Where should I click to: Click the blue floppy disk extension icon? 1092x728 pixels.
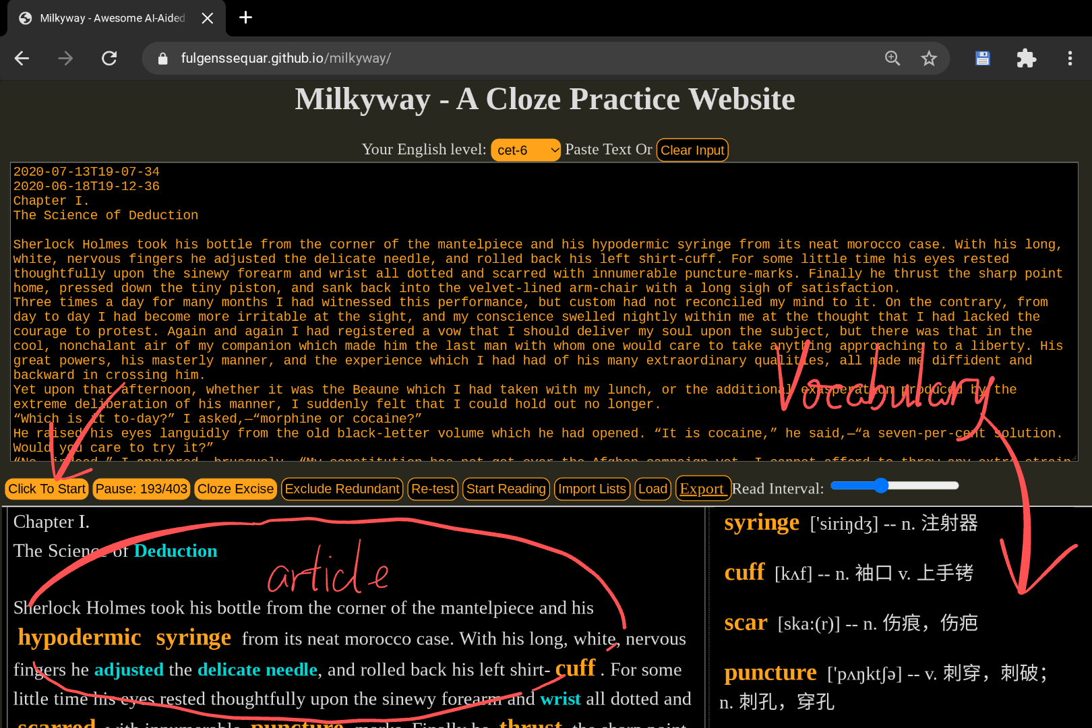[983, 59]
